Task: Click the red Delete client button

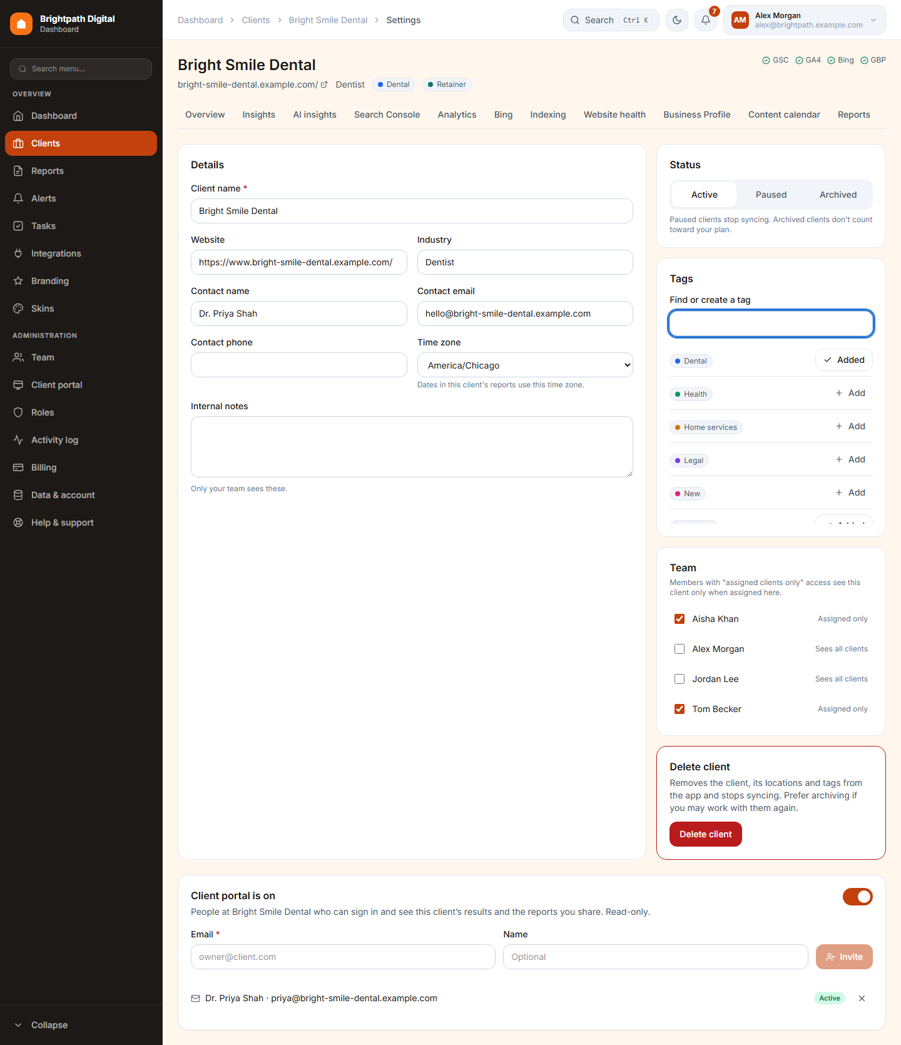Action: pos(706,834)
